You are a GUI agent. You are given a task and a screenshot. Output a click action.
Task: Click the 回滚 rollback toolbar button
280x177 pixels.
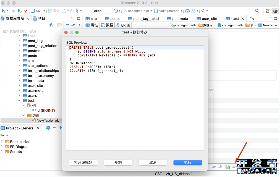67,11
